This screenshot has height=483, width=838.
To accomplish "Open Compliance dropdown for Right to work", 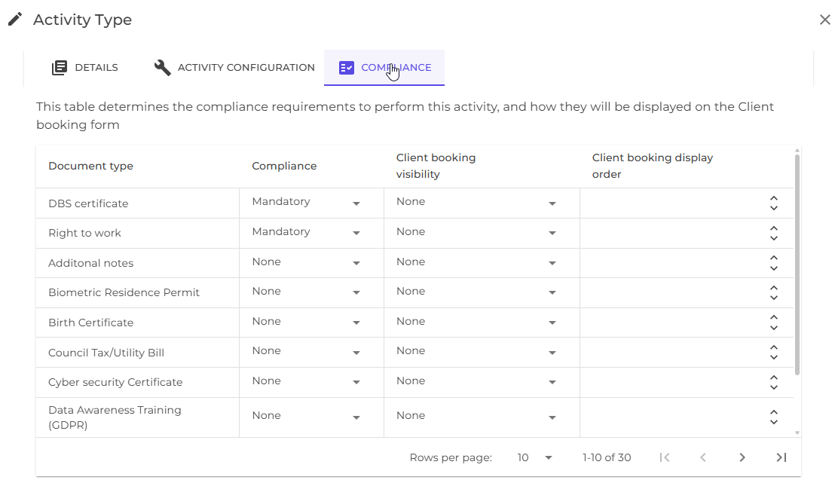I will (x=306, y=232).
